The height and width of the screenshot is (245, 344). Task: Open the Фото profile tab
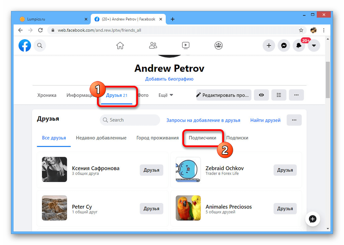(143, 95)
